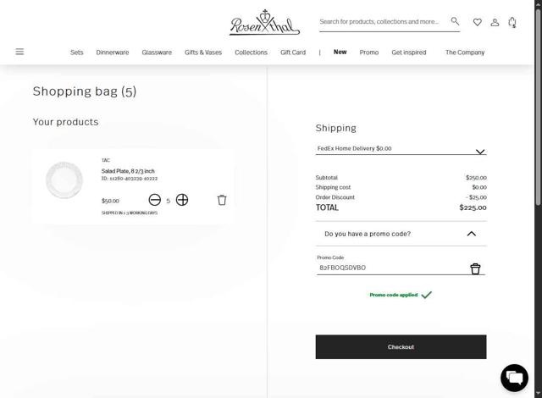Image resolution: width=542 pixels, height=398 pixels.
Task: Remove Salad Plate with trash icon
Action: [222, 200]
